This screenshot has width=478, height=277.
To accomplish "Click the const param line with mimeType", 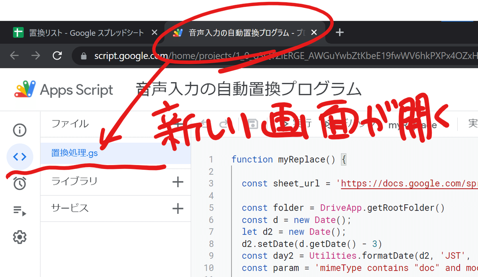I will [360, 268].
